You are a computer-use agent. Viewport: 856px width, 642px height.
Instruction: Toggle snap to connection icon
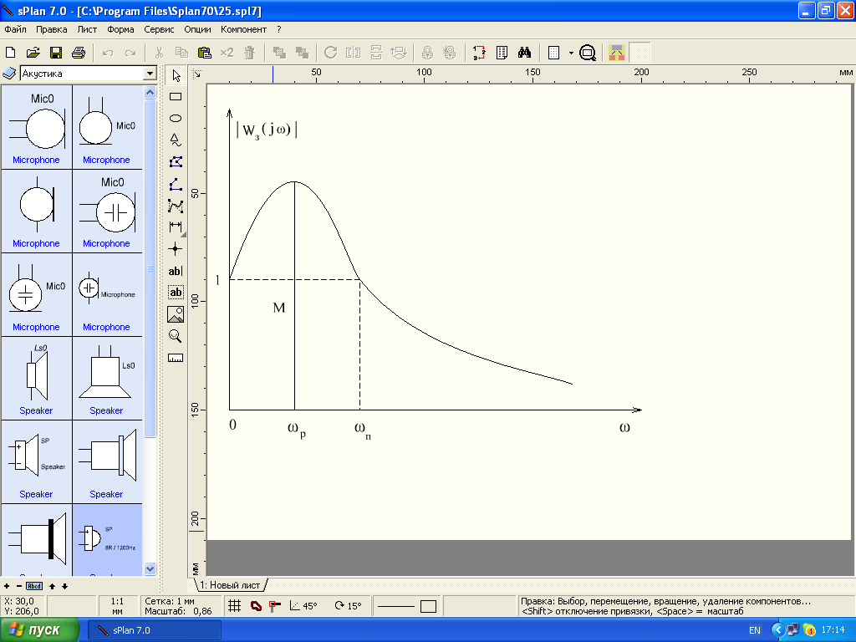275,606
